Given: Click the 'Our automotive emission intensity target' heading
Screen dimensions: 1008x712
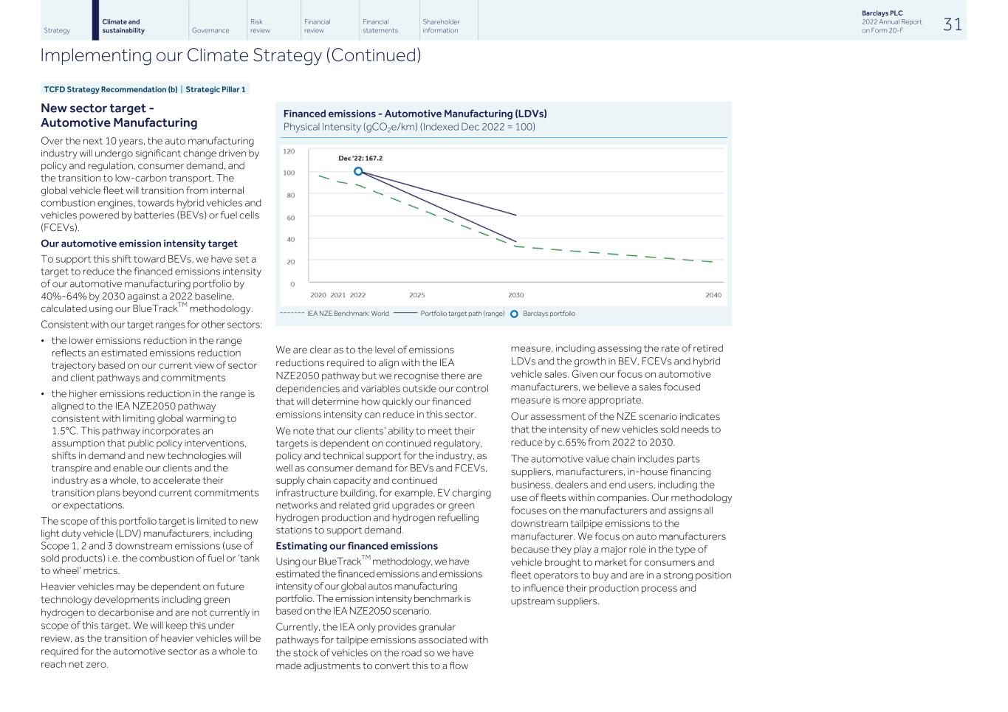Looking at the screenshot, I should coord(139,243).
